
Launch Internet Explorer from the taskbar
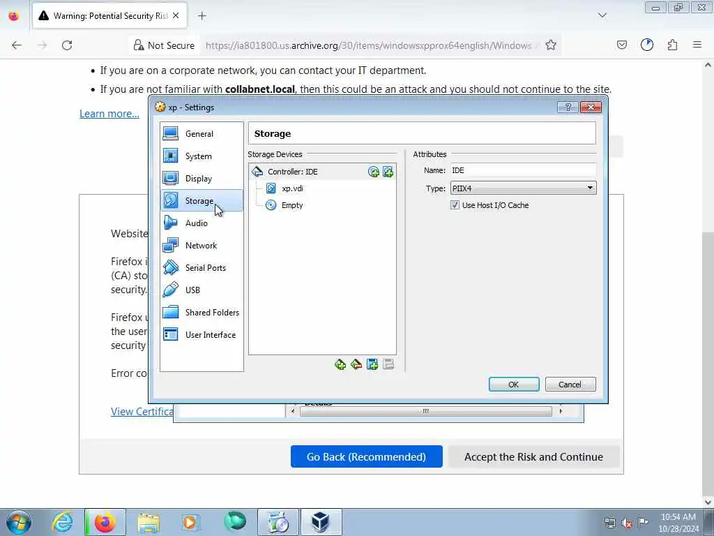point(62,522)
